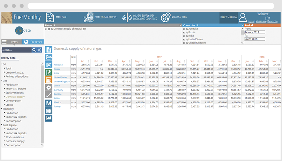Click the expand arrows fullscreen icon
This screenshot has height=161, width=282.
pyautogui.click(x=49, y=95)
